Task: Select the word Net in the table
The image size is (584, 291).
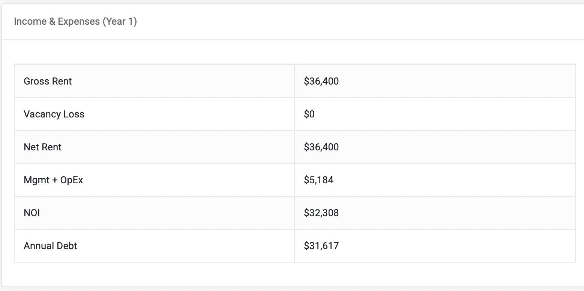Action: click(30, 147)
